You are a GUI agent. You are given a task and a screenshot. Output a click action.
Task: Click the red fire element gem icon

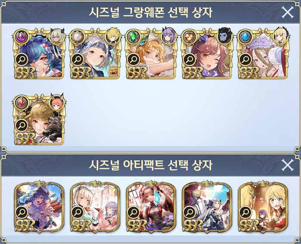[21, 102]
